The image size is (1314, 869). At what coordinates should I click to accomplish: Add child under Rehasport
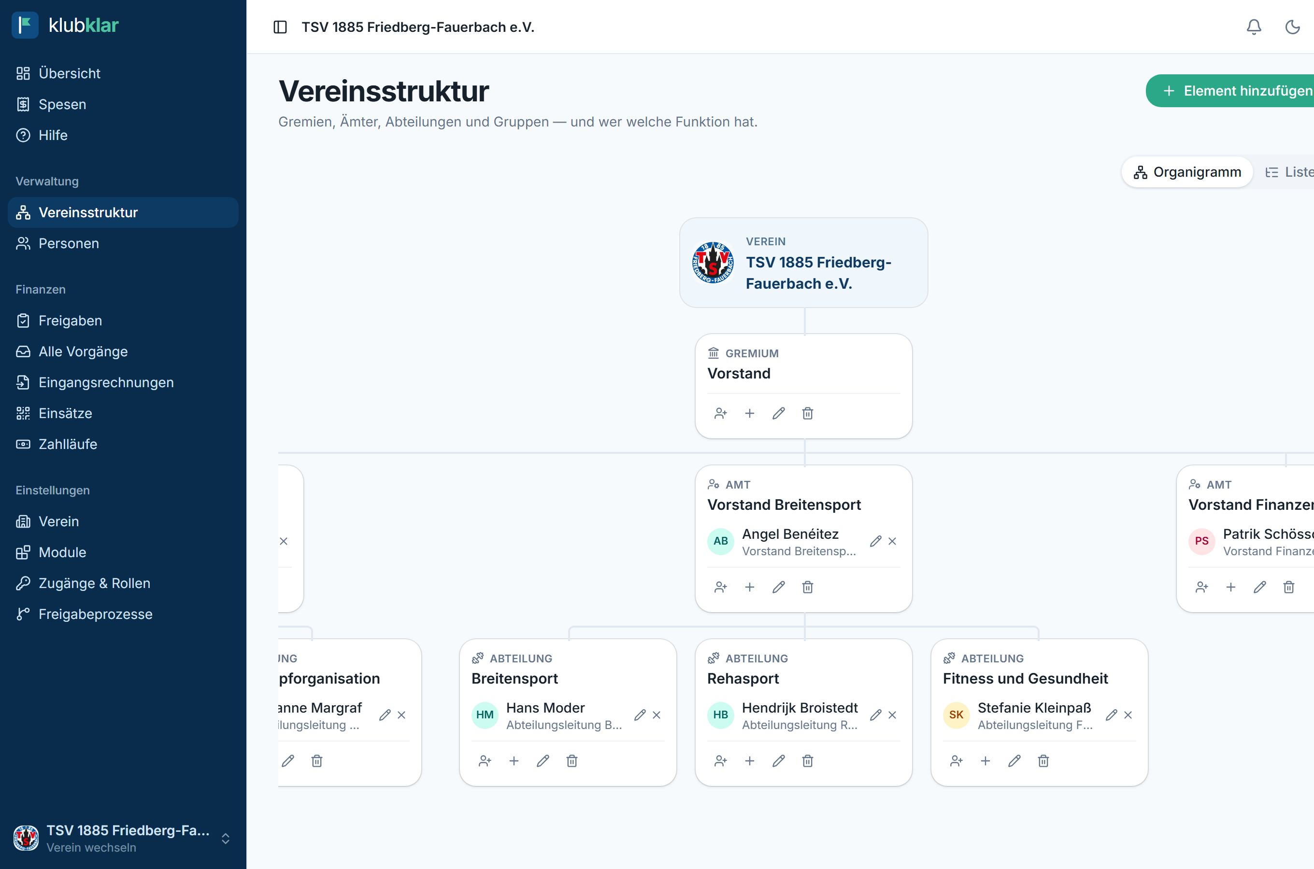click(x=750, y=761)
